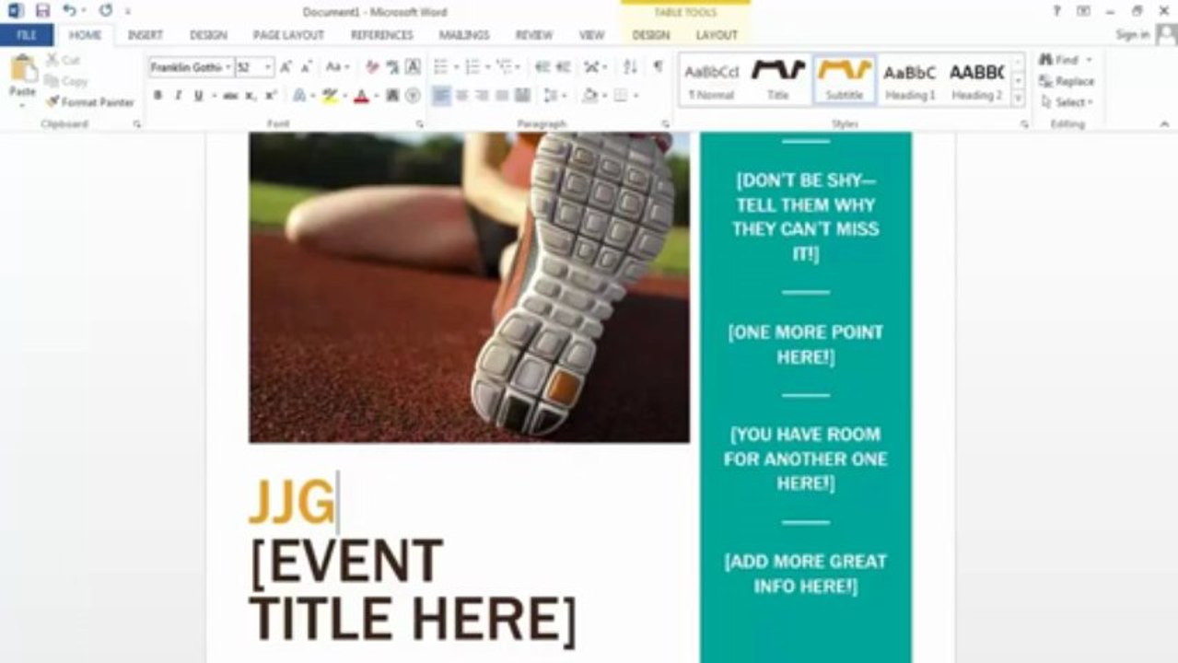Switch to the REFERENCES tab
The width and height of the screenshot is (1178, 663).
coord(381,35)
